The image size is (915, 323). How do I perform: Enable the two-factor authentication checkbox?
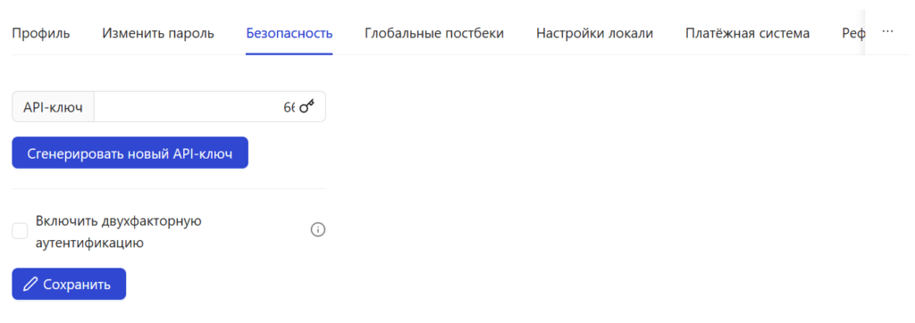[x=20, y=231]
